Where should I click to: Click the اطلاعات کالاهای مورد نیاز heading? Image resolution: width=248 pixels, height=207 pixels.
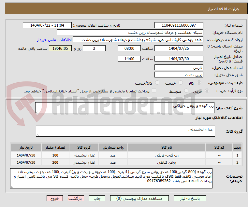pyautogui.click(x=219, y=118)
